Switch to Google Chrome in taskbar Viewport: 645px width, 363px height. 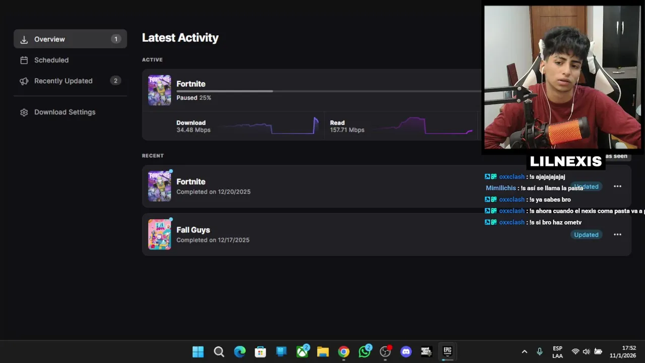[x=344, y=351]
